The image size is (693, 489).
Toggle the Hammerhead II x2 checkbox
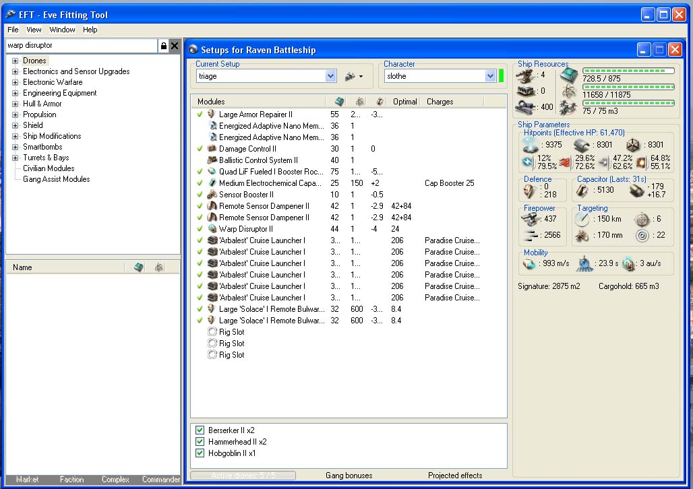200,442
